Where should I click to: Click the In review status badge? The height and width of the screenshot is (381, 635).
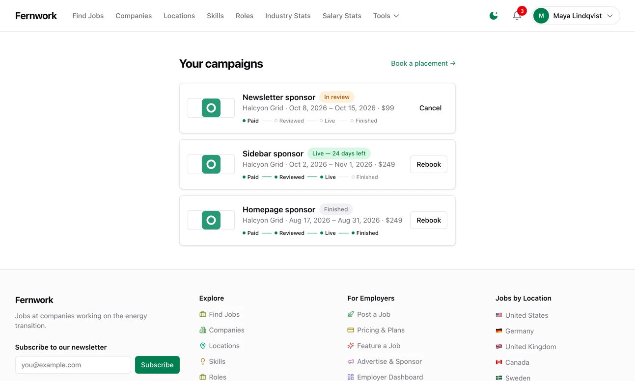[x=337, y=97]
